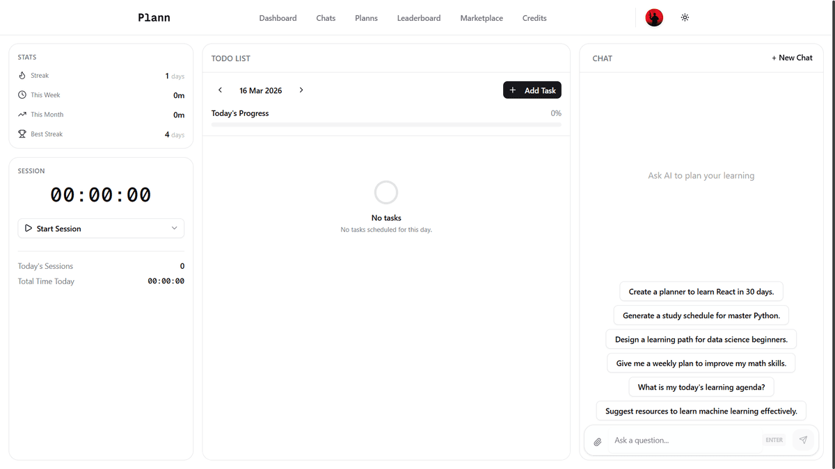Image resolution: width=835 pixels, height=469 pixels.
Task: Click the Today's Progress bar
Action: (386, 124)
